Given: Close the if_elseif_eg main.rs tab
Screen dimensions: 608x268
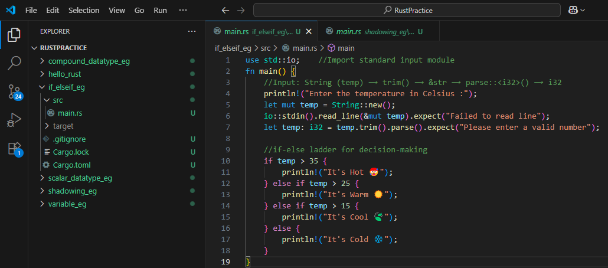Looking at the screenshot, I should tap(309, 31).
